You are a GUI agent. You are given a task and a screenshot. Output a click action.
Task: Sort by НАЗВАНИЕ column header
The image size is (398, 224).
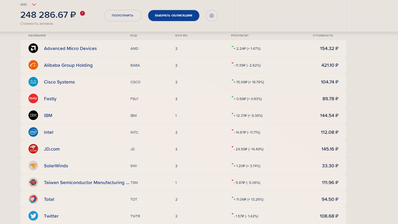[37, 35]
